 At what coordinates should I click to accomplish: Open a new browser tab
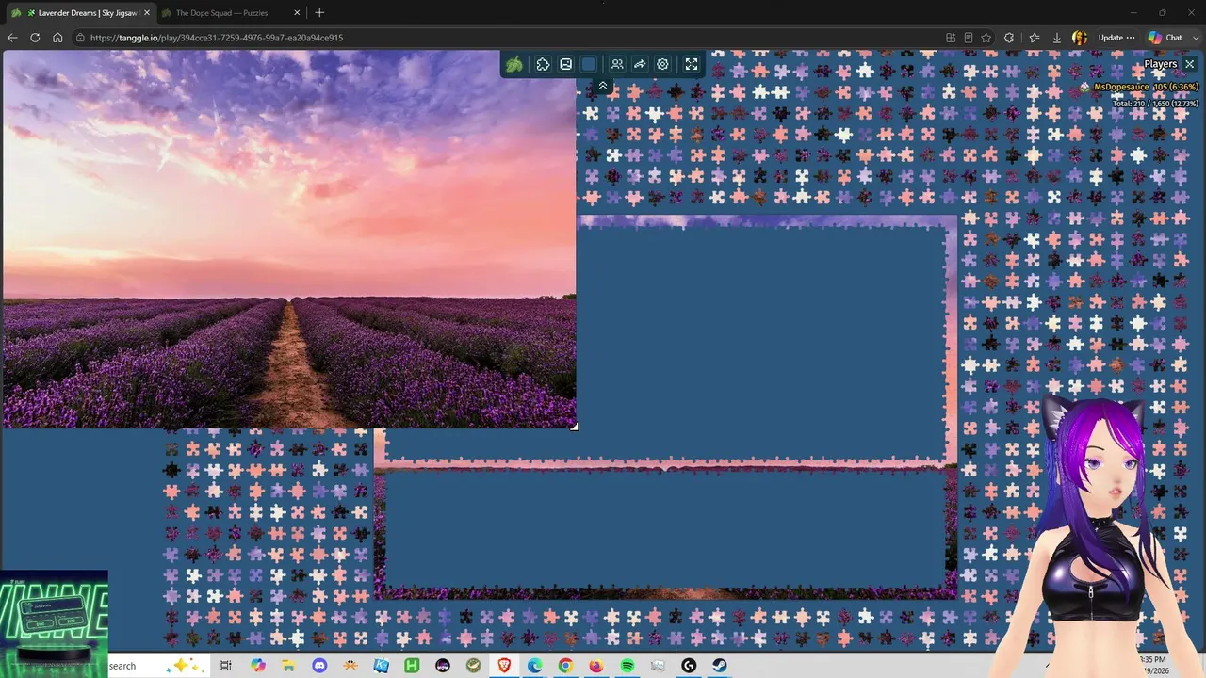[x=319, y=12]
